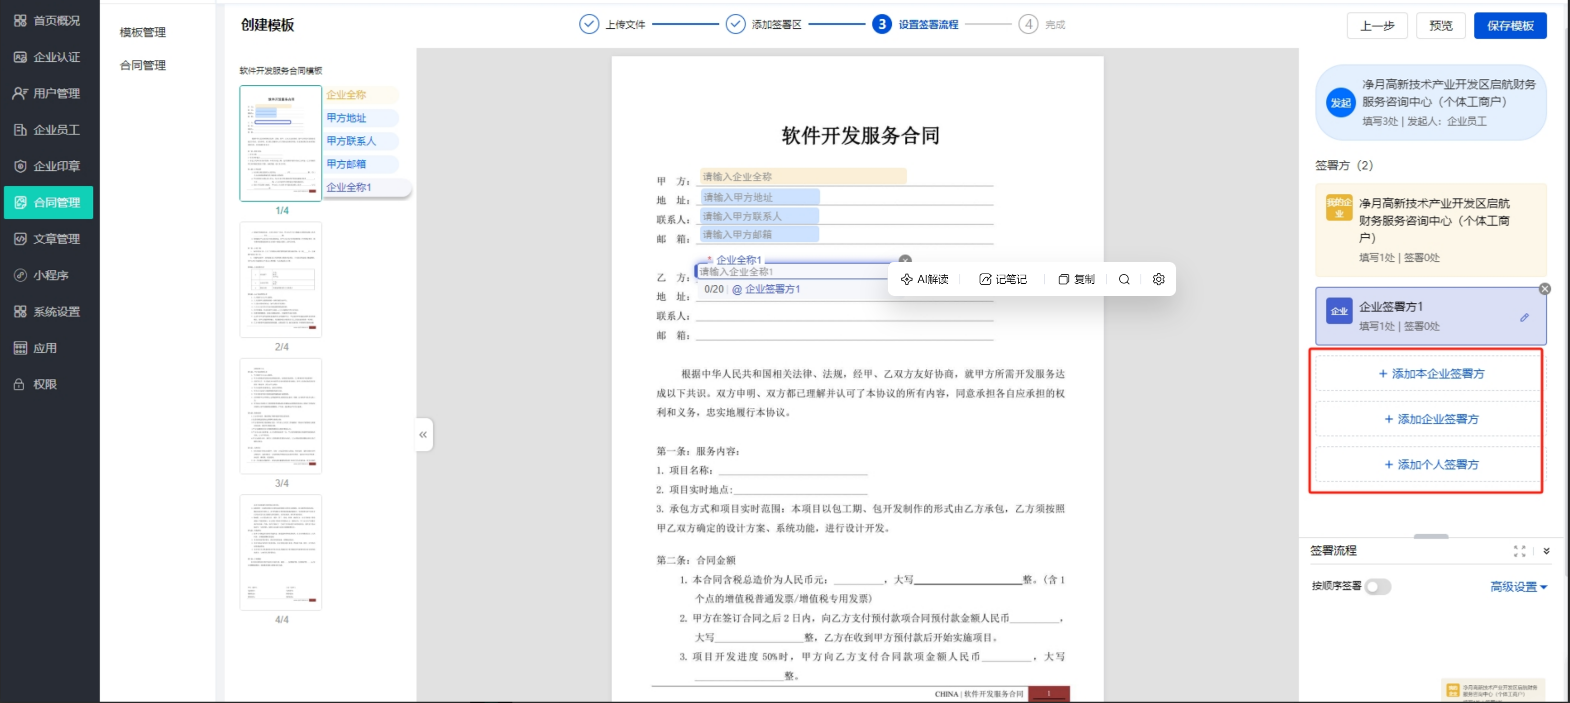Click the settings gear in popup toolbar

(x=1159, y=279)
